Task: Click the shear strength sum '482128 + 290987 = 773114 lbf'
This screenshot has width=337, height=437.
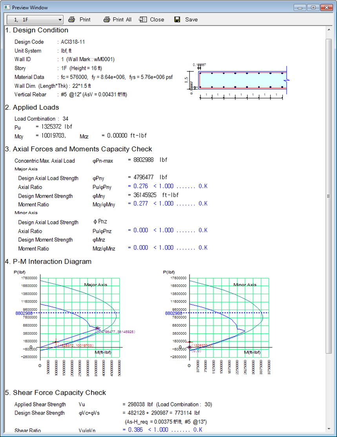Action: [x=164, y=413]
